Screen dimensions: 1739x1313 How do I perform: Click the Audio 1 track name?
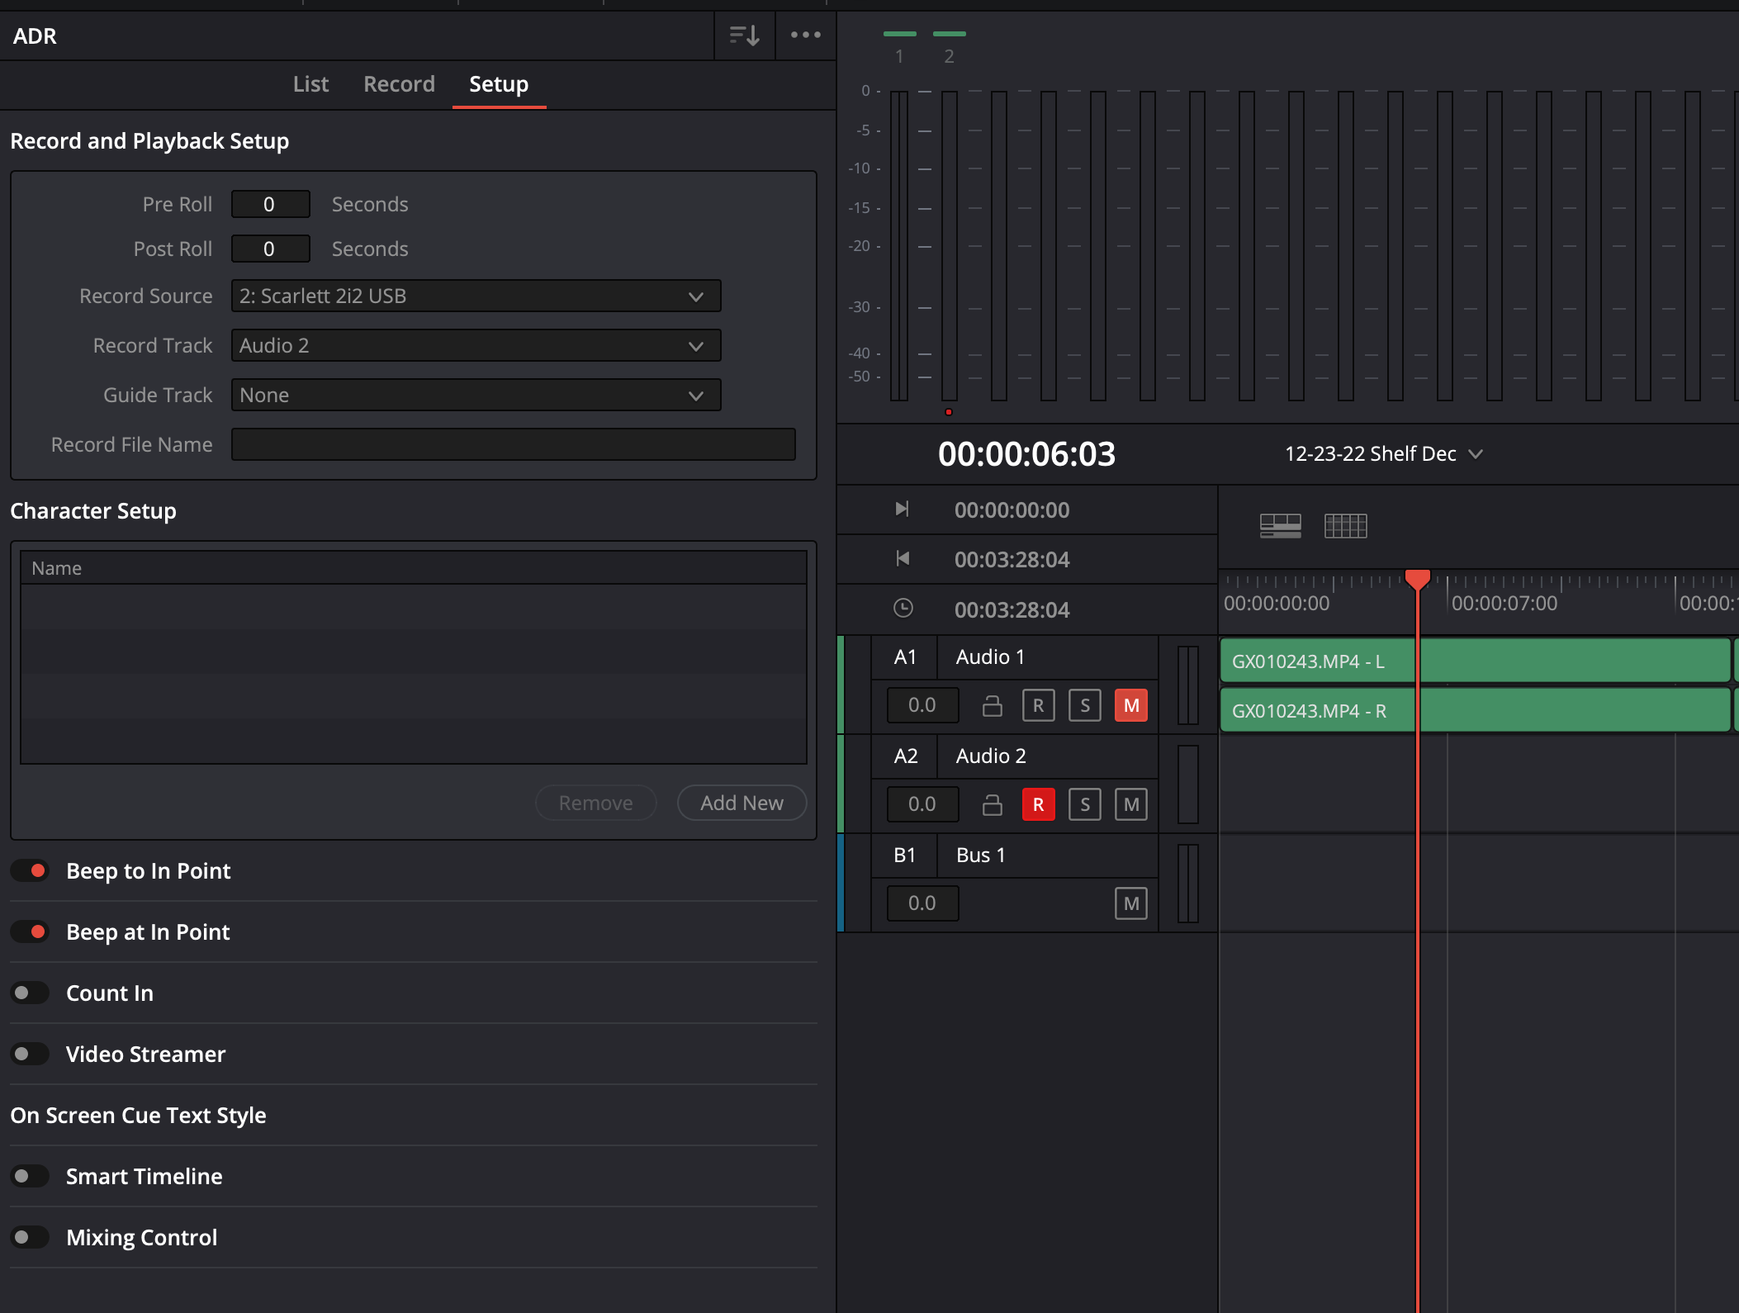click(x=990, y=656)
